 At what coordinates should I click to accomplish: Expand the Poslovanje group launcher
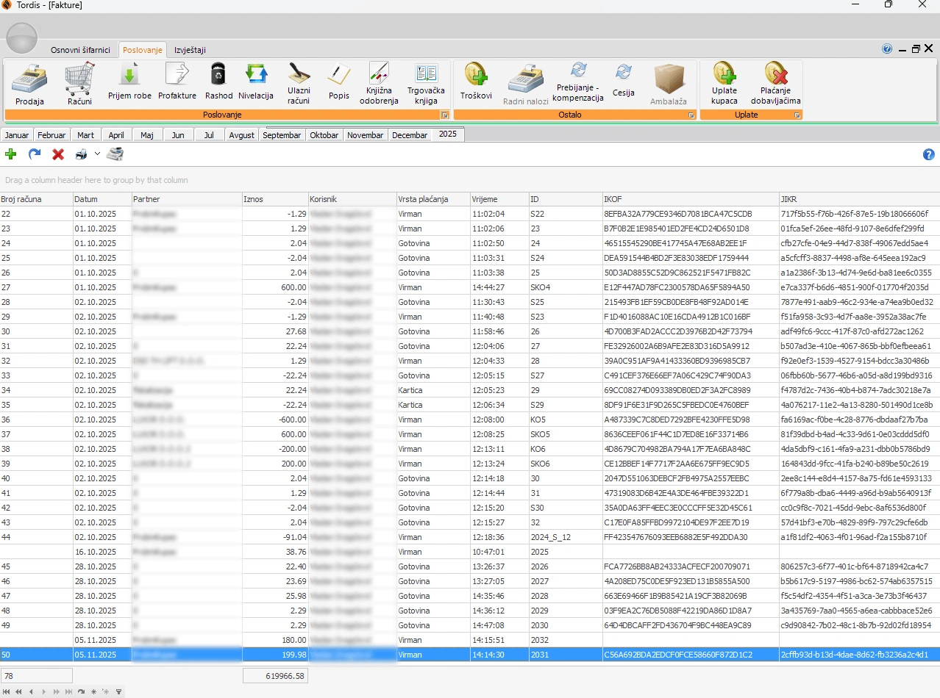click(x=444, y=115)
